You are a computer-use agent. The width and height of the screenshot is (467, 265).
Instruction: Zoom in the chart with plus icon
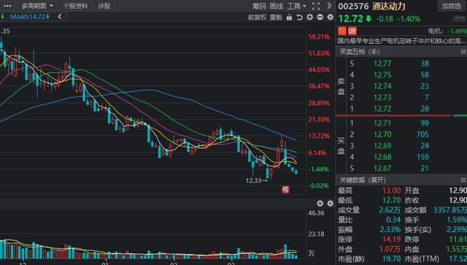coord(309,18)
